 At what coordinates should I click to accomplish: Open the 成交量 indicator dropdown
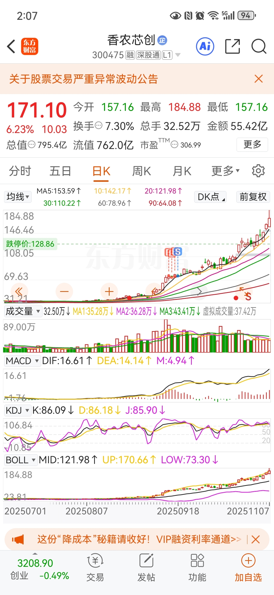(23, 311)
